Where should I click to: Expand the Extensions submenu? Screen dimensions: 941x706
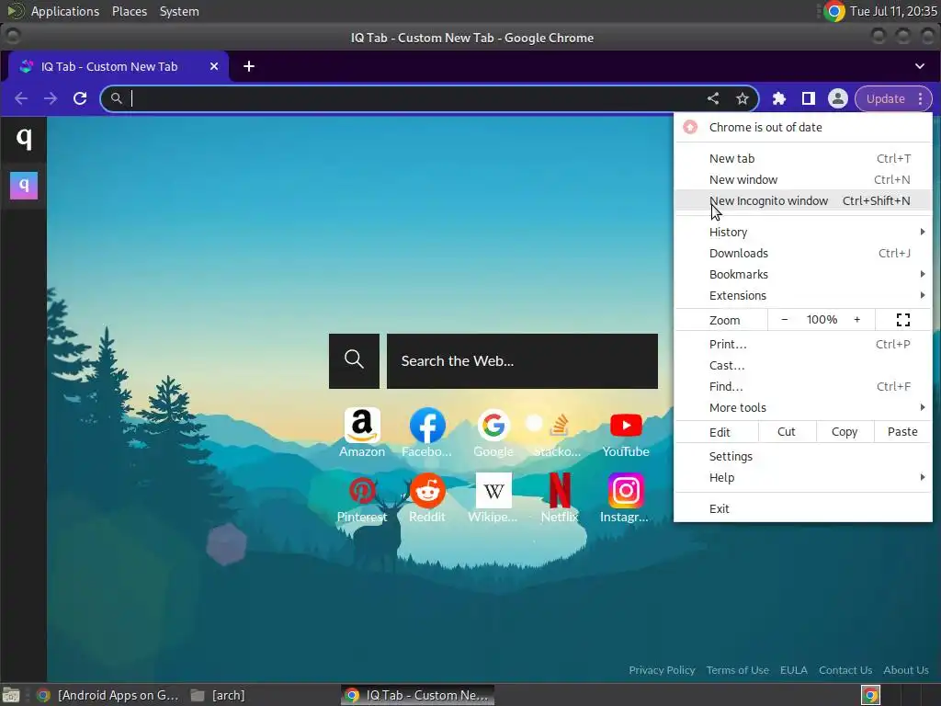tap(803, 295)
